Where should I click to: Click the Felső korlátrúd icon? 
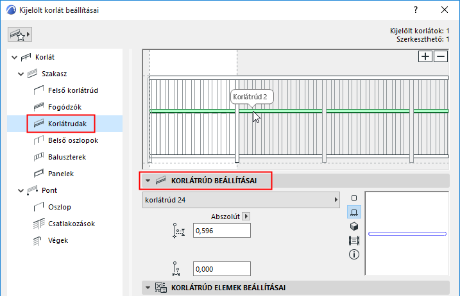(38, 90)
